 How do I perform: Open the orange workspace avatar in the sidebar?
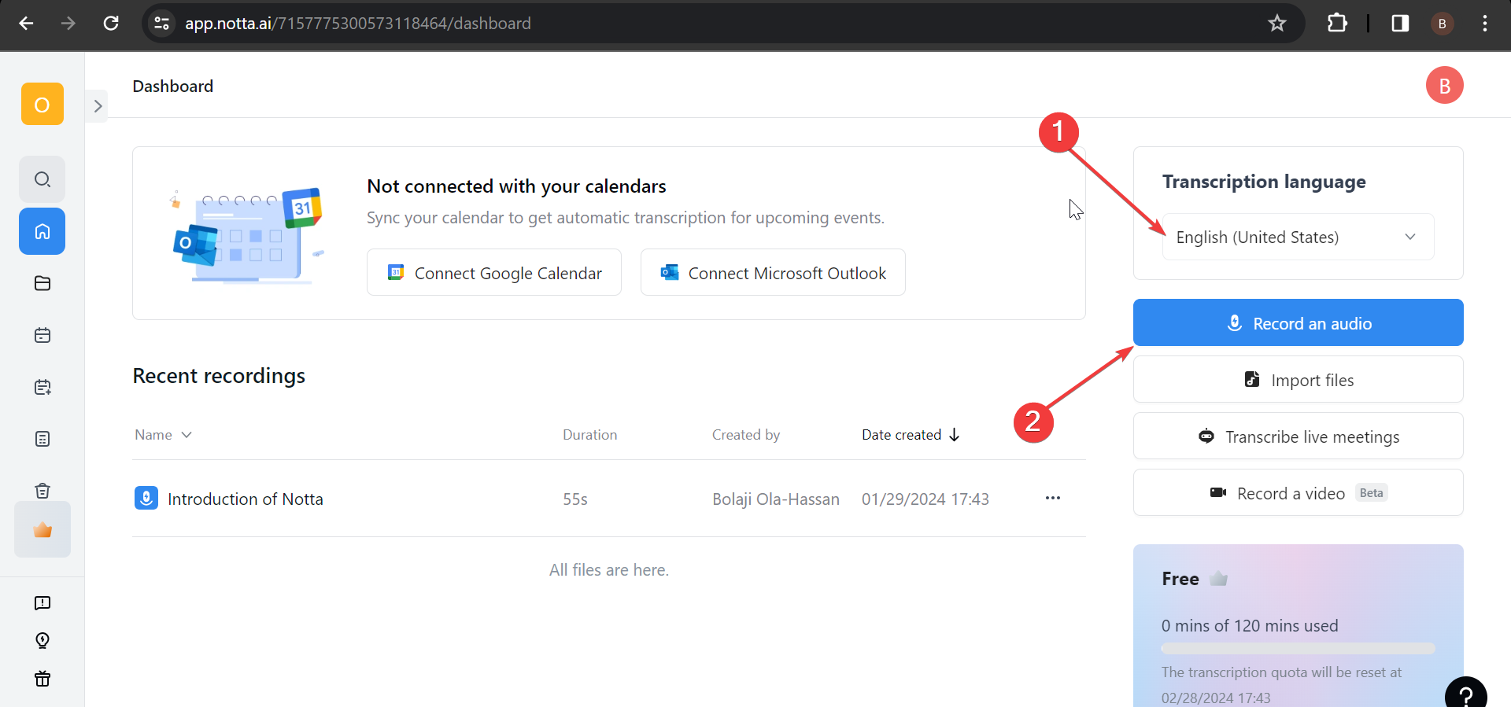42,104
